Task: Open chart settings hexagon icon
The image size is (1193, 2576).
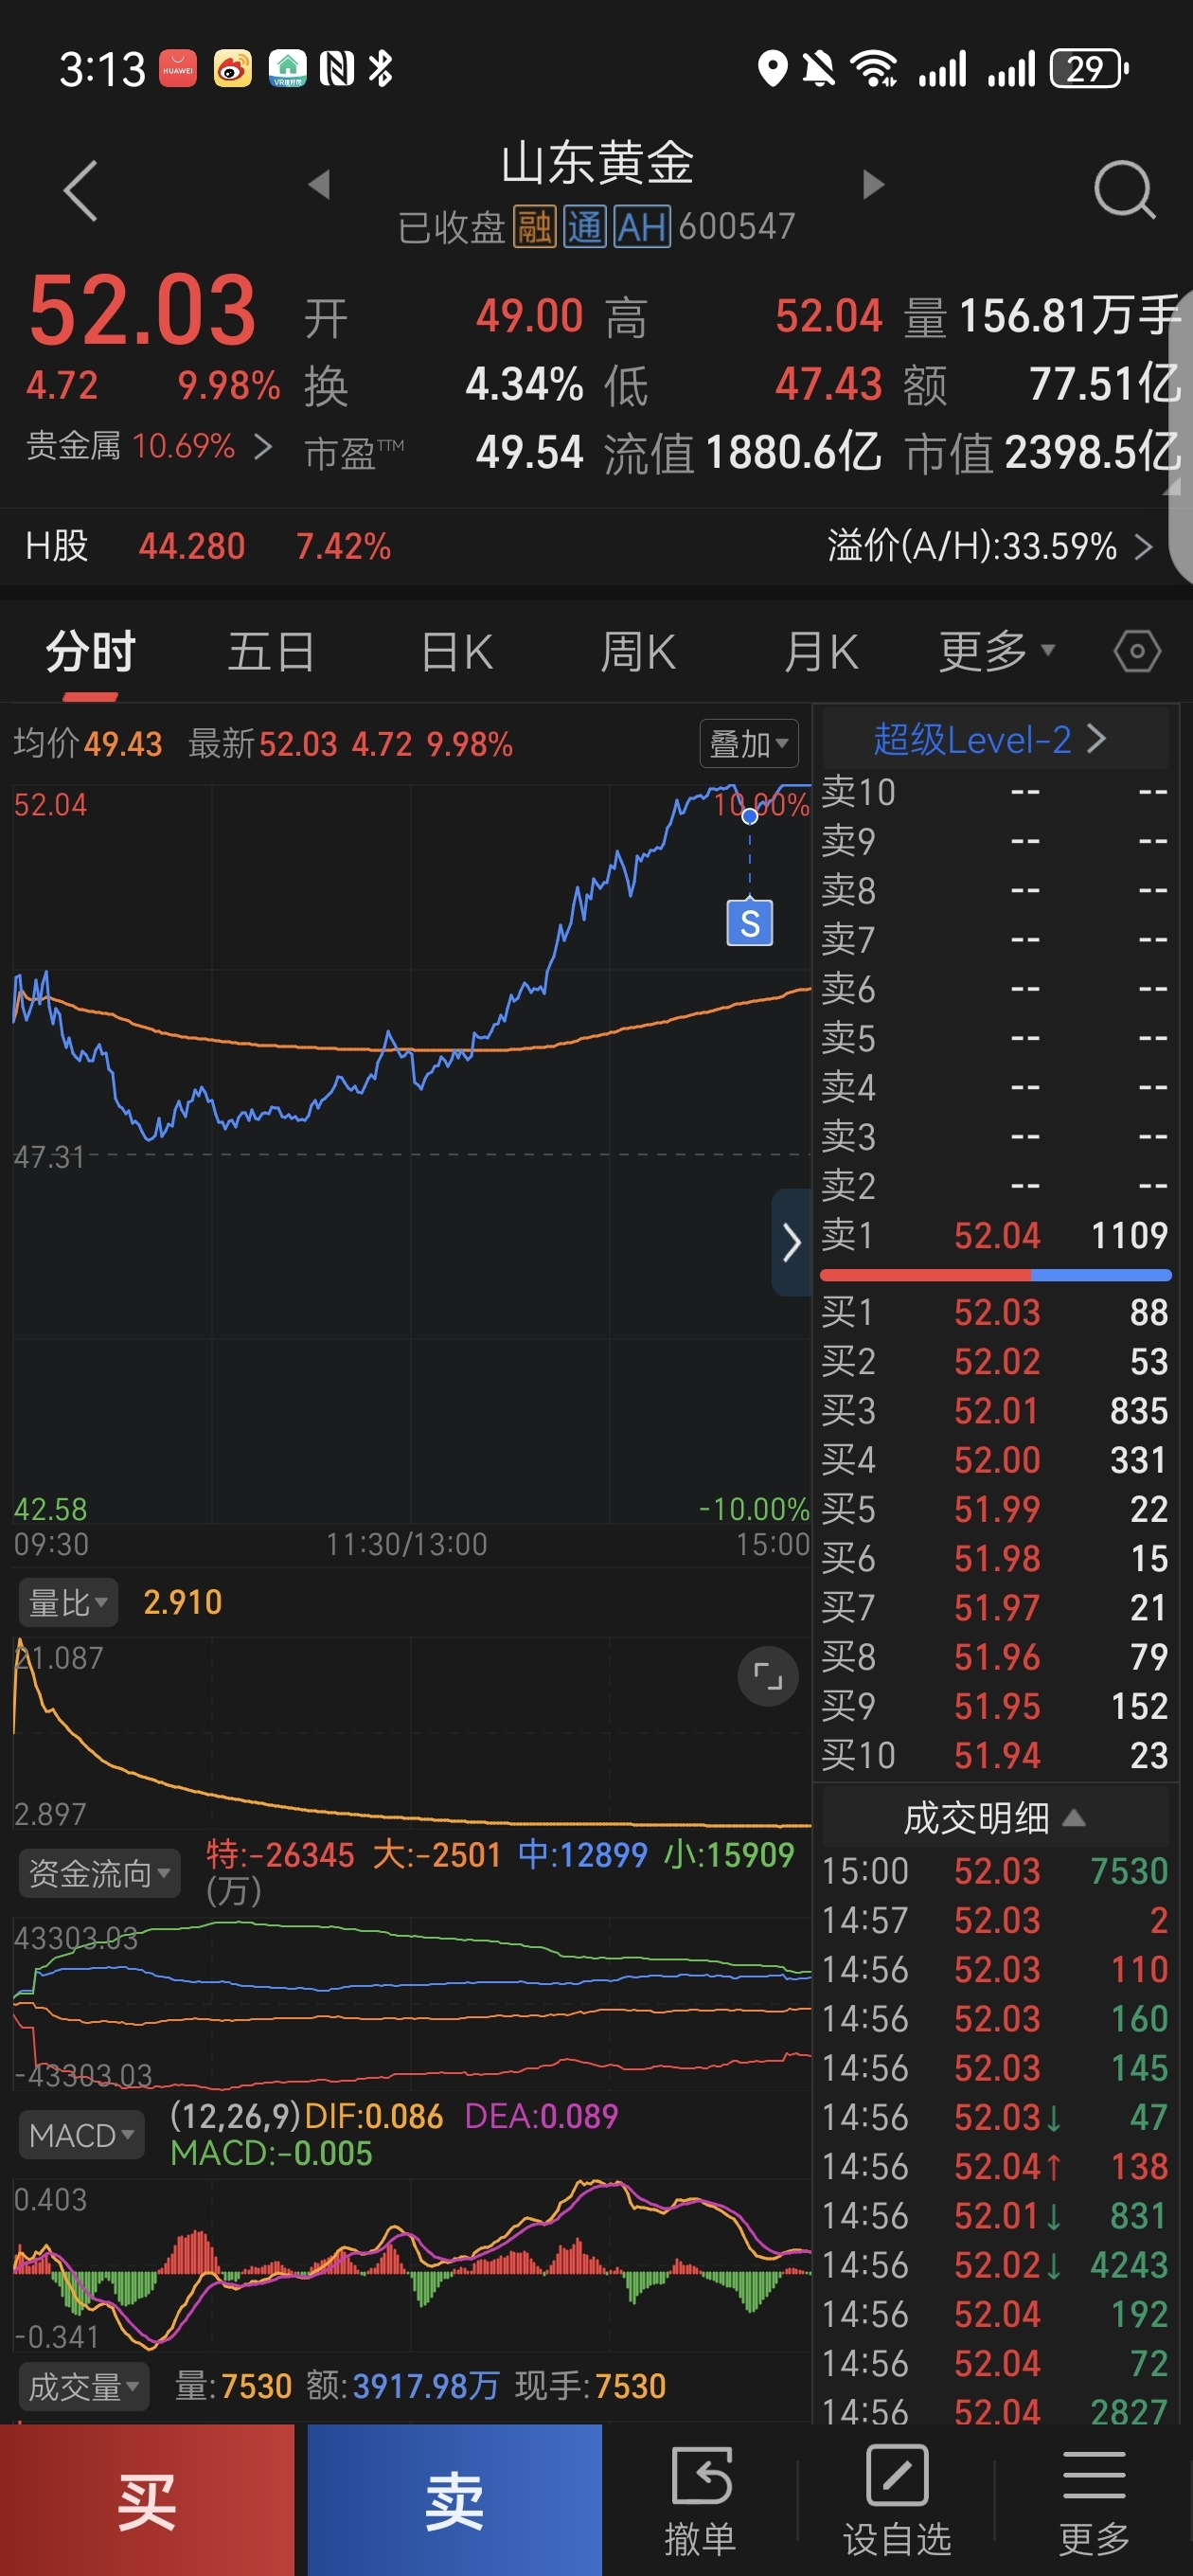Action: pos(1137,652)
